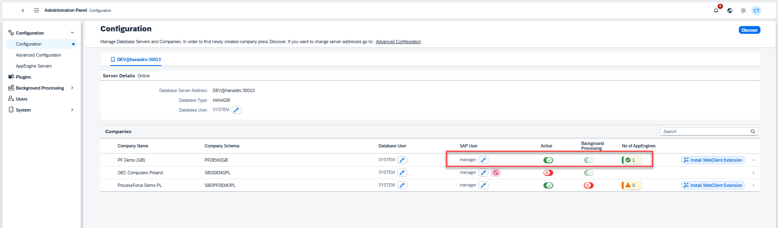Click AppEngines warning 0 badge for ProcessForce Demo PL

632,185
